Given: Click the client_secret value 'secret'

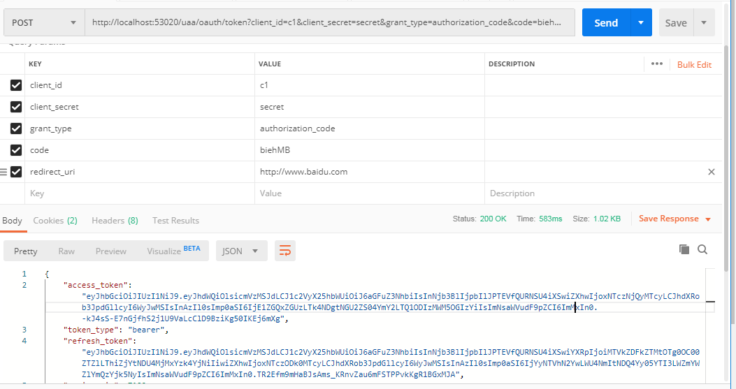Looking at the screenshot, I should tap(370, 107).
